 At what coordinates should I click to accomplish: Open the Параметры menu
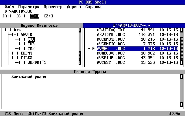pos(29,7)
